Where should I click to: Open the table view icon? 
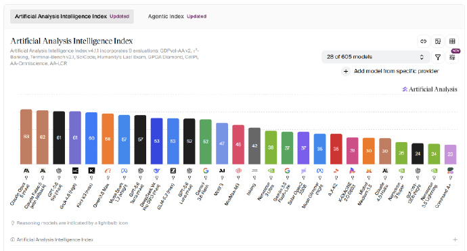[x=452, y=41]
